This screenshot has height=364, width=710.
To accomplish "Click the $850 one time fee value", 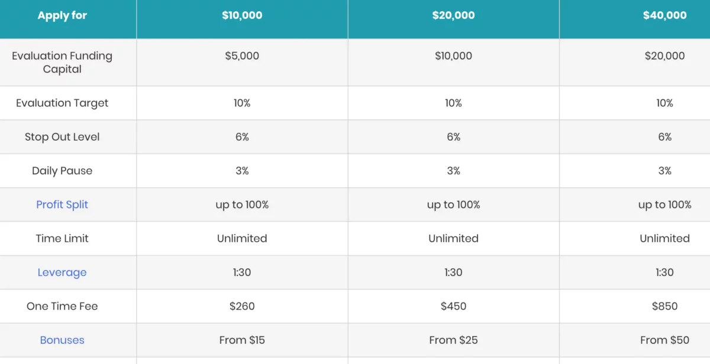I will [664, 306].
